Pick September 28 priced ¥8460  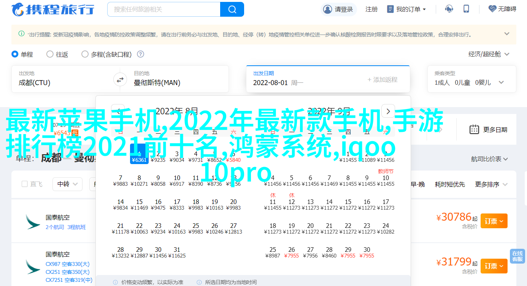coord(329,252)
